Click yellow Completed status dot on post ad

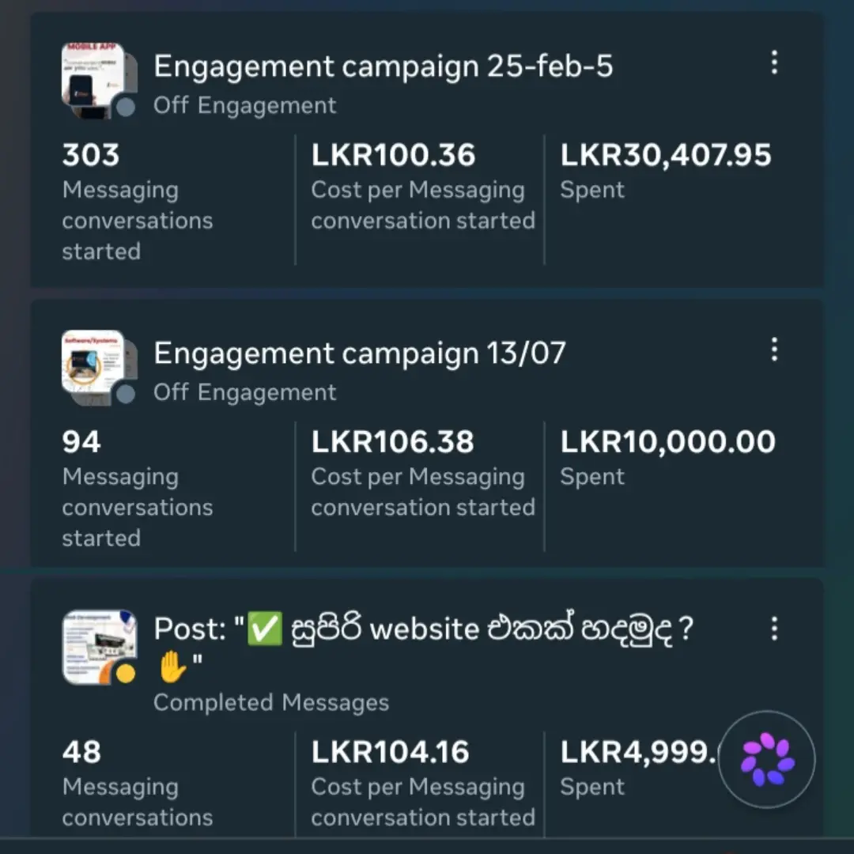pyautogui.click(x=126, y=674)
